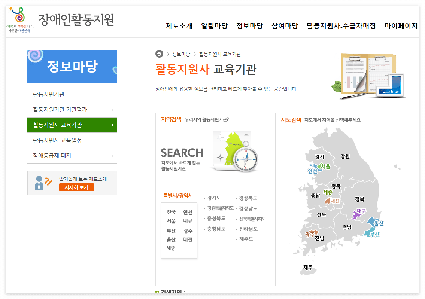Open the 알림마당 menu
This screenshot has width=425, height=299.
(214, 26)
